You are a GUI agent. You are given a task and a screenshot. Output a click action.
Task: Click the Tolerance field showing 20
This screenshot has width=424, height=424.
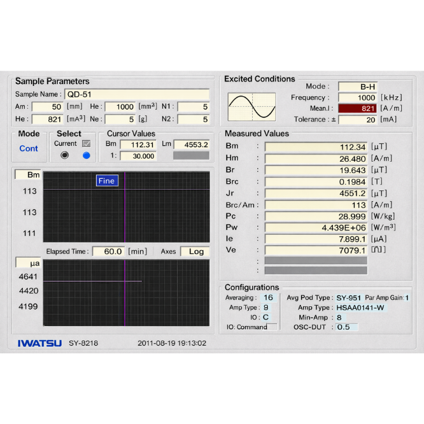tap(358, 120)
